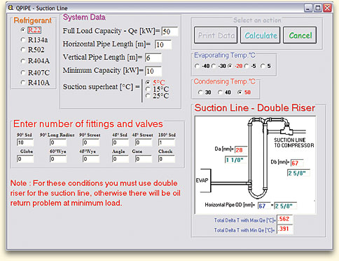Click the Print Data button
339x261 pixels.
[x=216, y=35]
